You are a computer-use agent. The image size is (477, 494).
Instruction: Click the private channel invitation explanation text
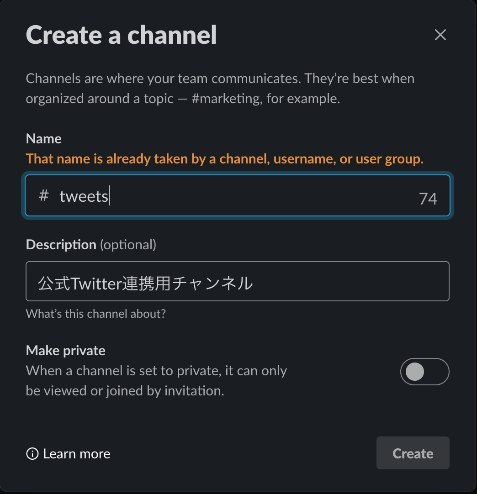[x=156, y=381]
